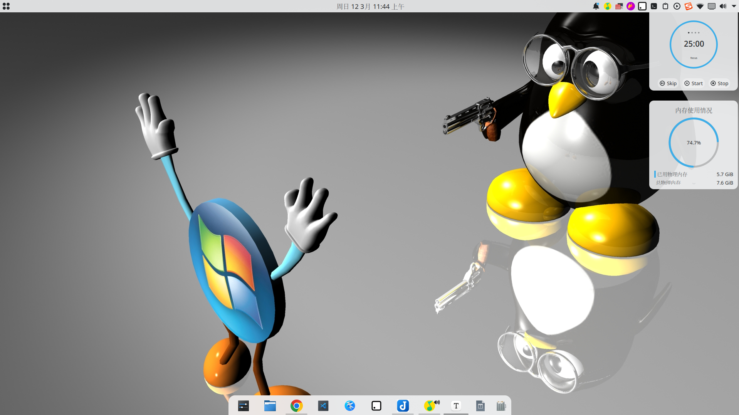Open the black-square dot app in the dock
Image resolution: width=739 pixels, height=415 pixels.
click(376, 406)
